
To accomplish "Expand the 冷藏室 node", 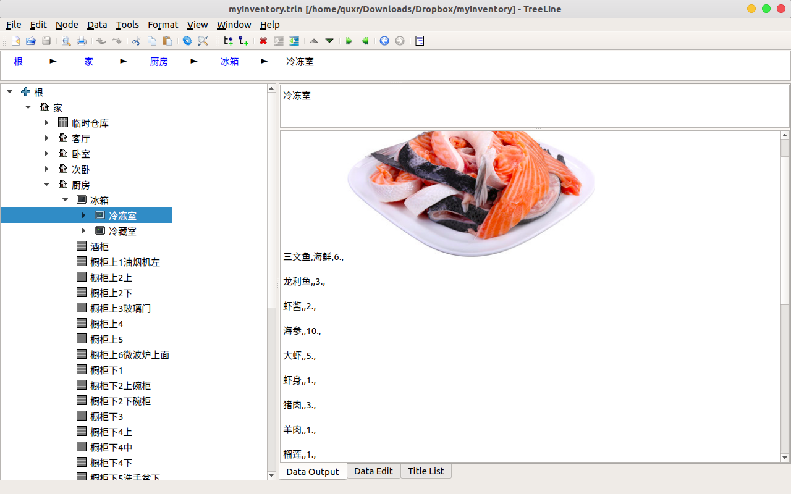I will [84, 231].
